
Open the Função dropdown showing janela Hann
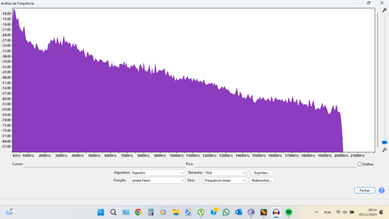[158, 181]
